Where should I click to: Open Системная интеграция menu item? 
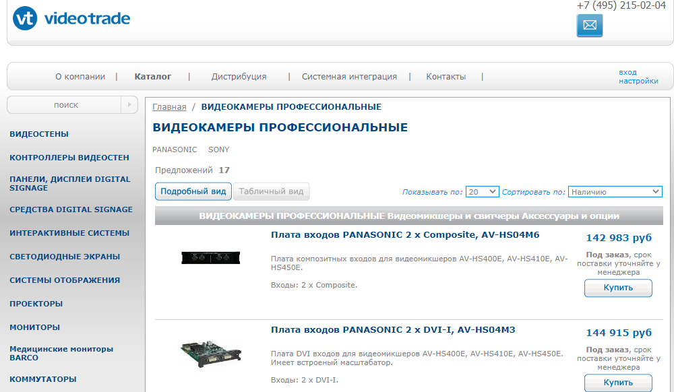[x=349, y=76]
